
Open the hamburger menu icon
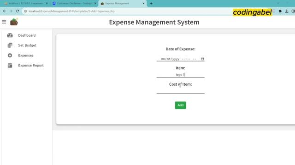pos(4,22)
